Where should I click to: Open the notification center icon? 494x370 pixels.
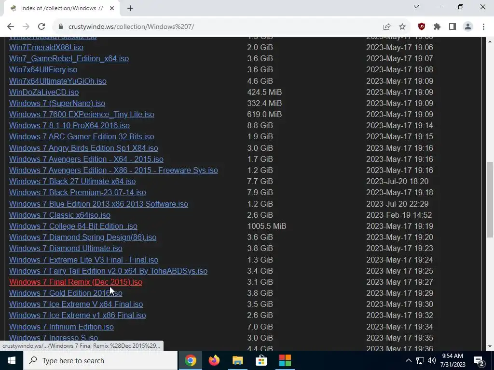(479, 360)
